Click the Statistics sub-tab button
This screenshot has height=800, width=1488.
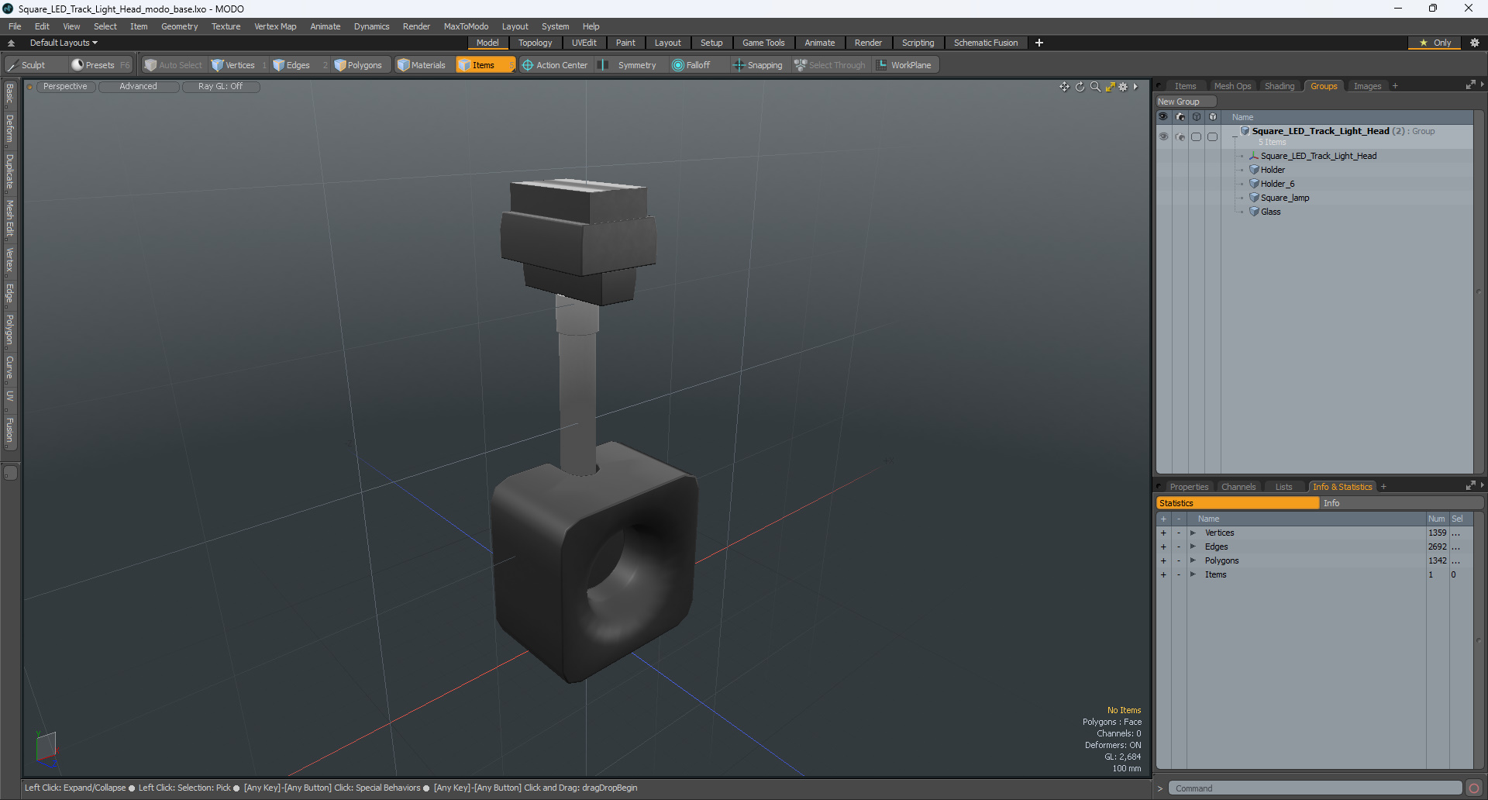click(1238, 503)
